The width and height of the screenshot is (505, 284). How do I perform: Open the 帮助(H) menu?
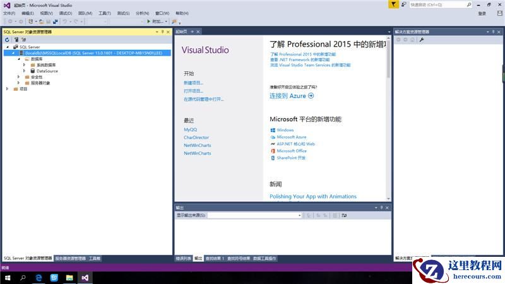[x=182, y=13]
